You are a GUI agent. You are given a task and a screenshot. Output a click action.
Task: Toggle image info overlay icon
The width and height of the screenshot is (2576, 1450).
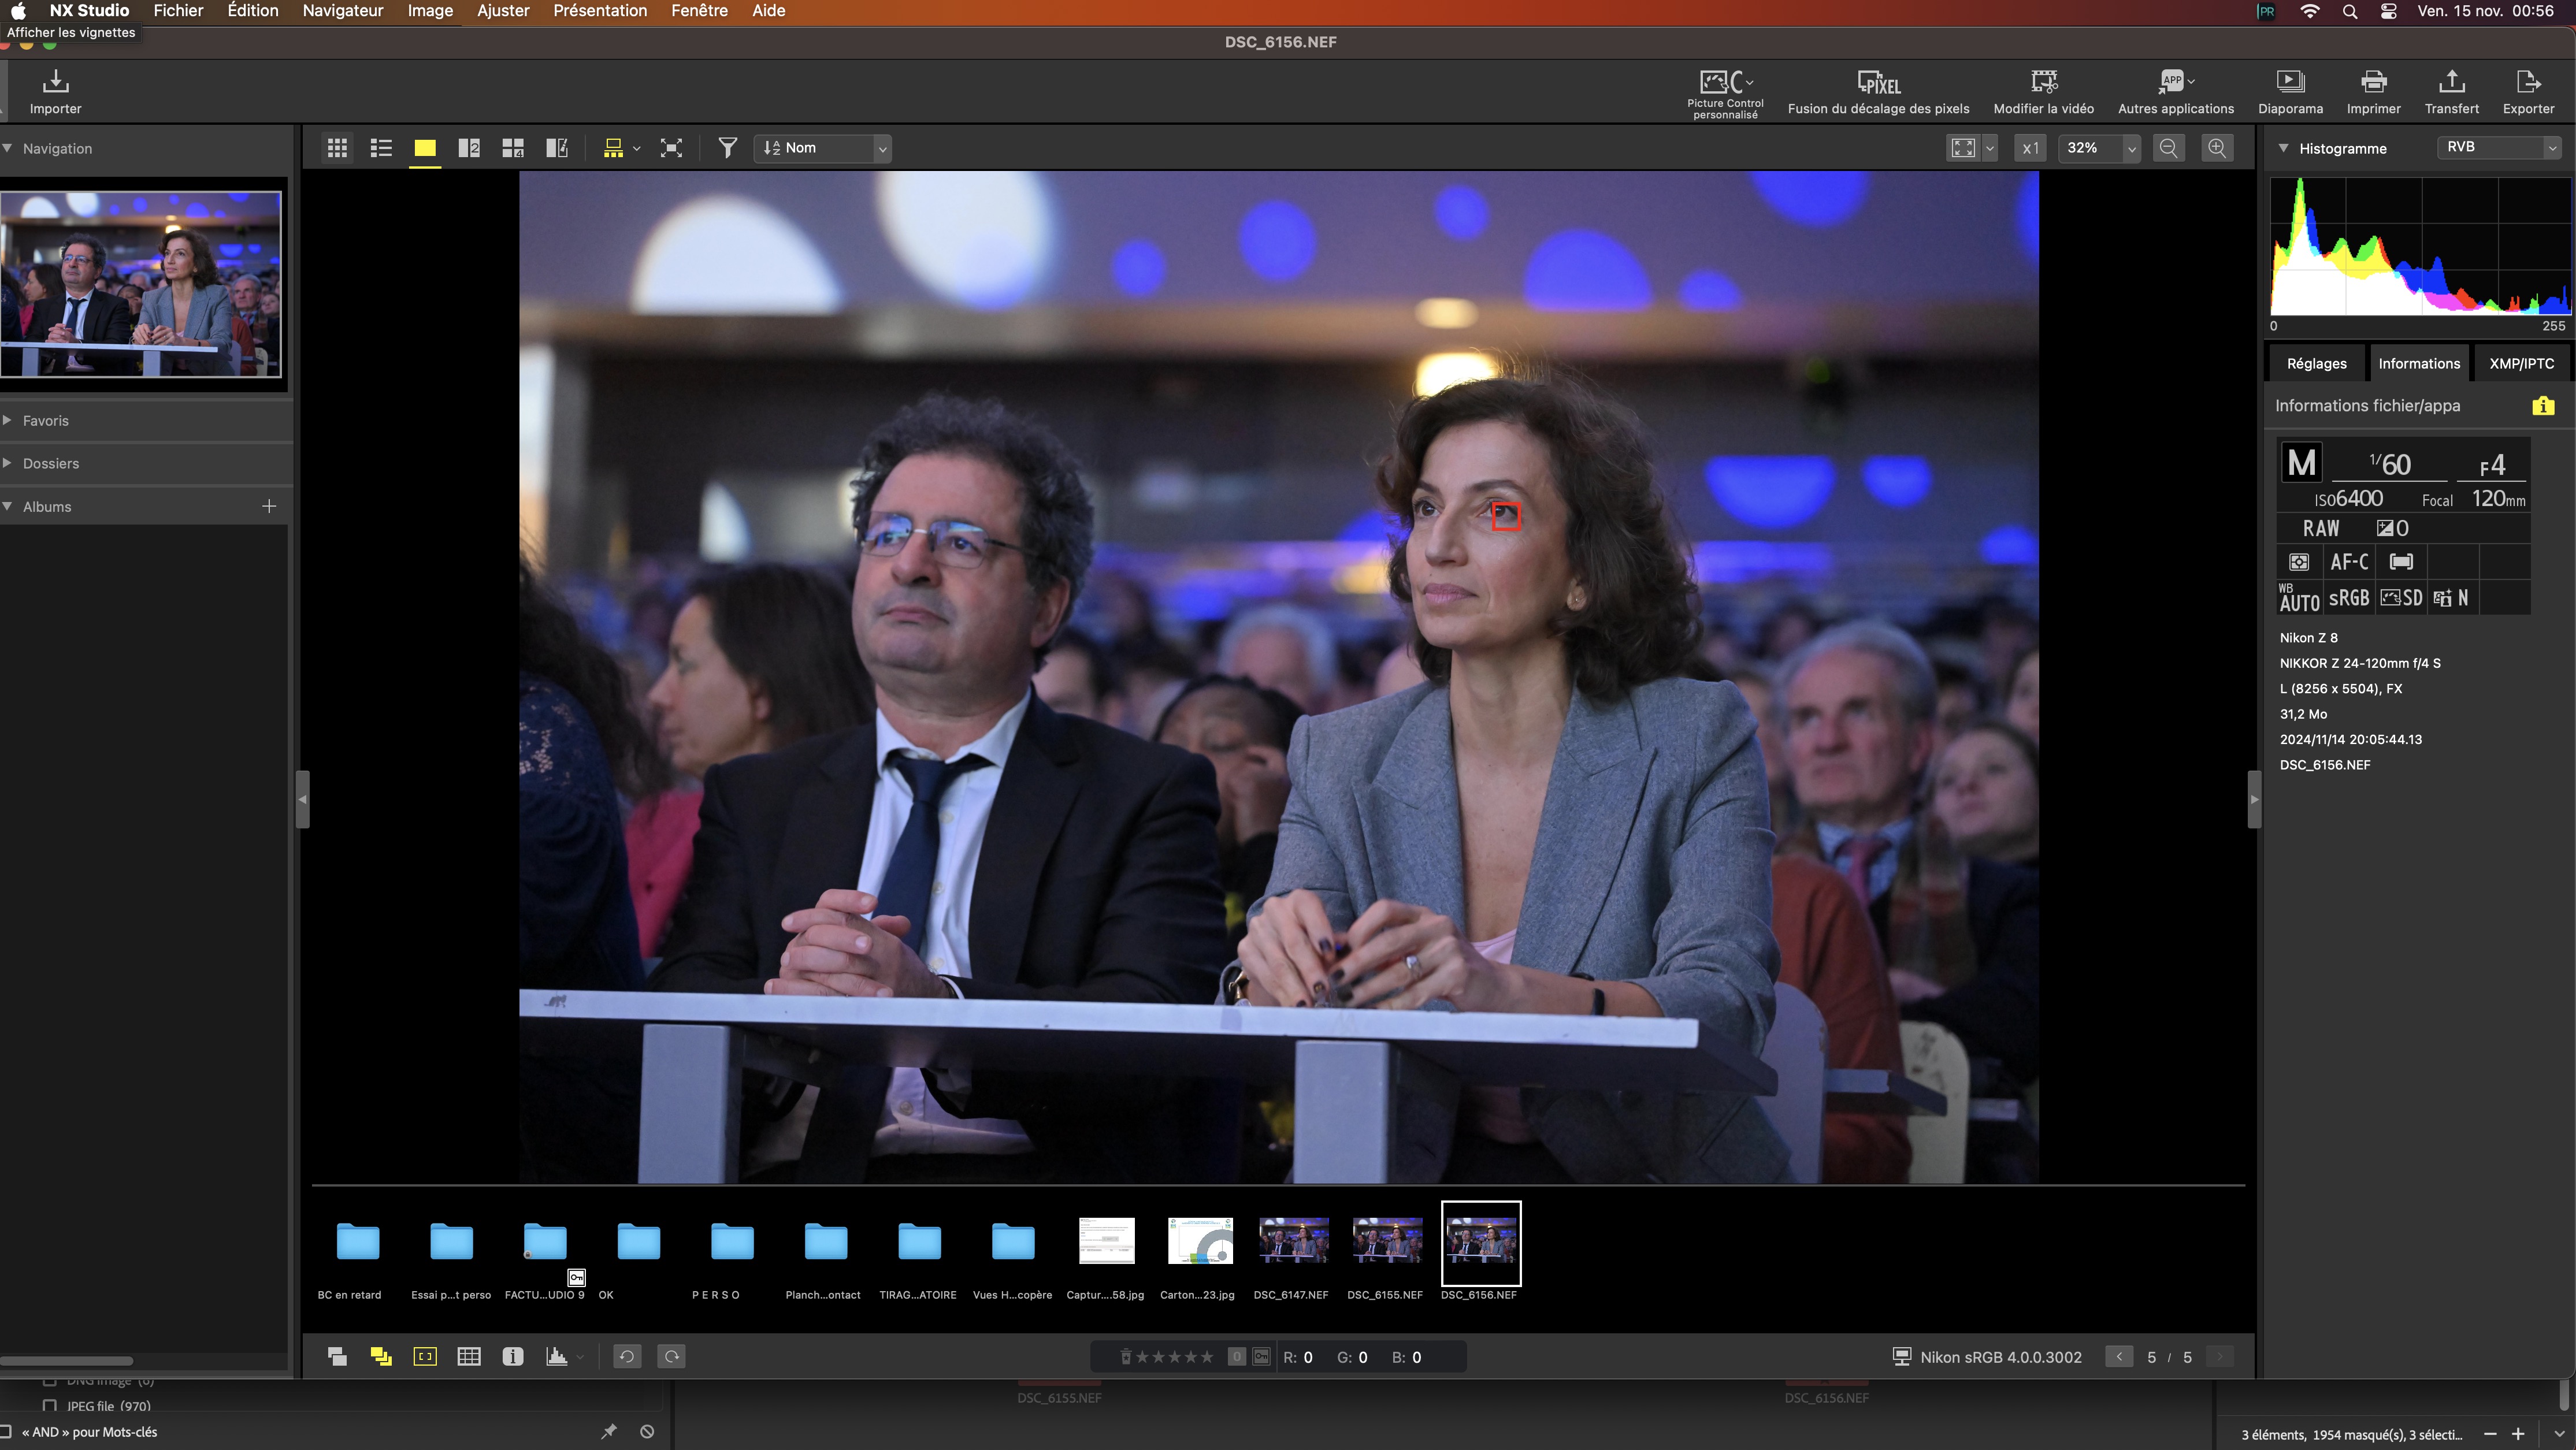512,1357
